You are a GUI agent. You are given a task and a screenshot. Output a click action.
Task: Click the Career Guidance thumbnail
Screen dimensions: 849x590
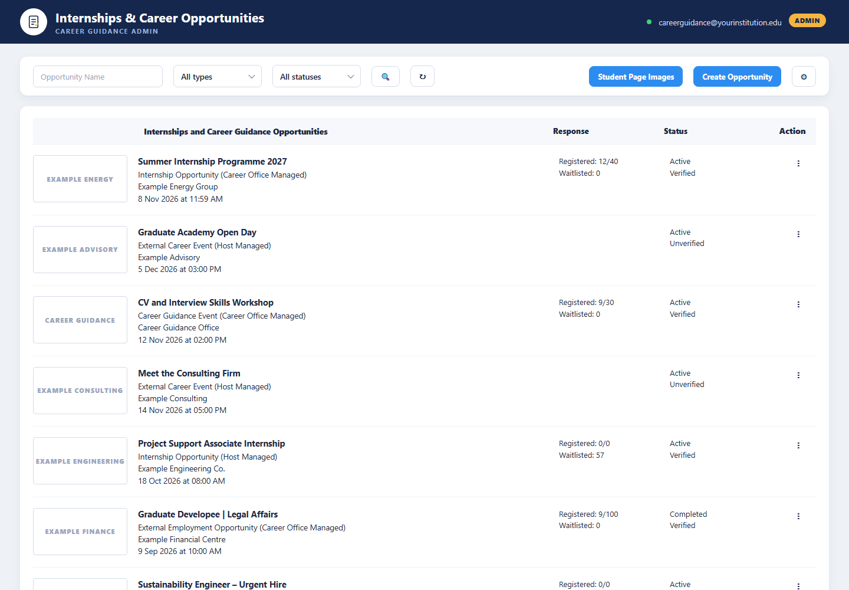(x=80, y=320)
